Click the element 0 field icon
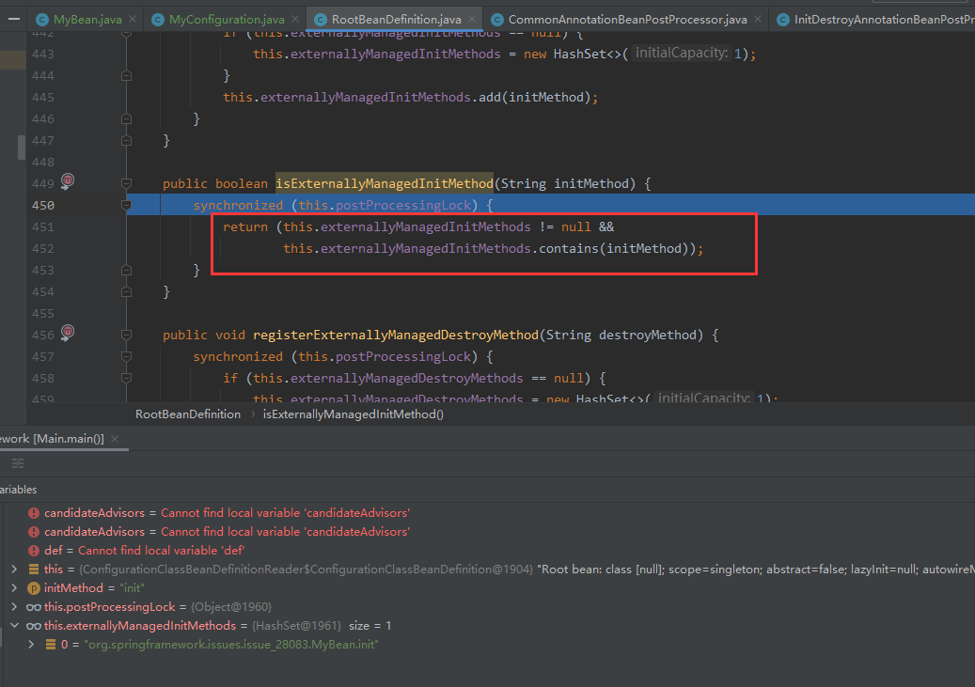 (51, 645)
